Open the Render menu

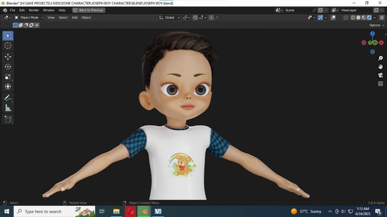coord(34,10)
